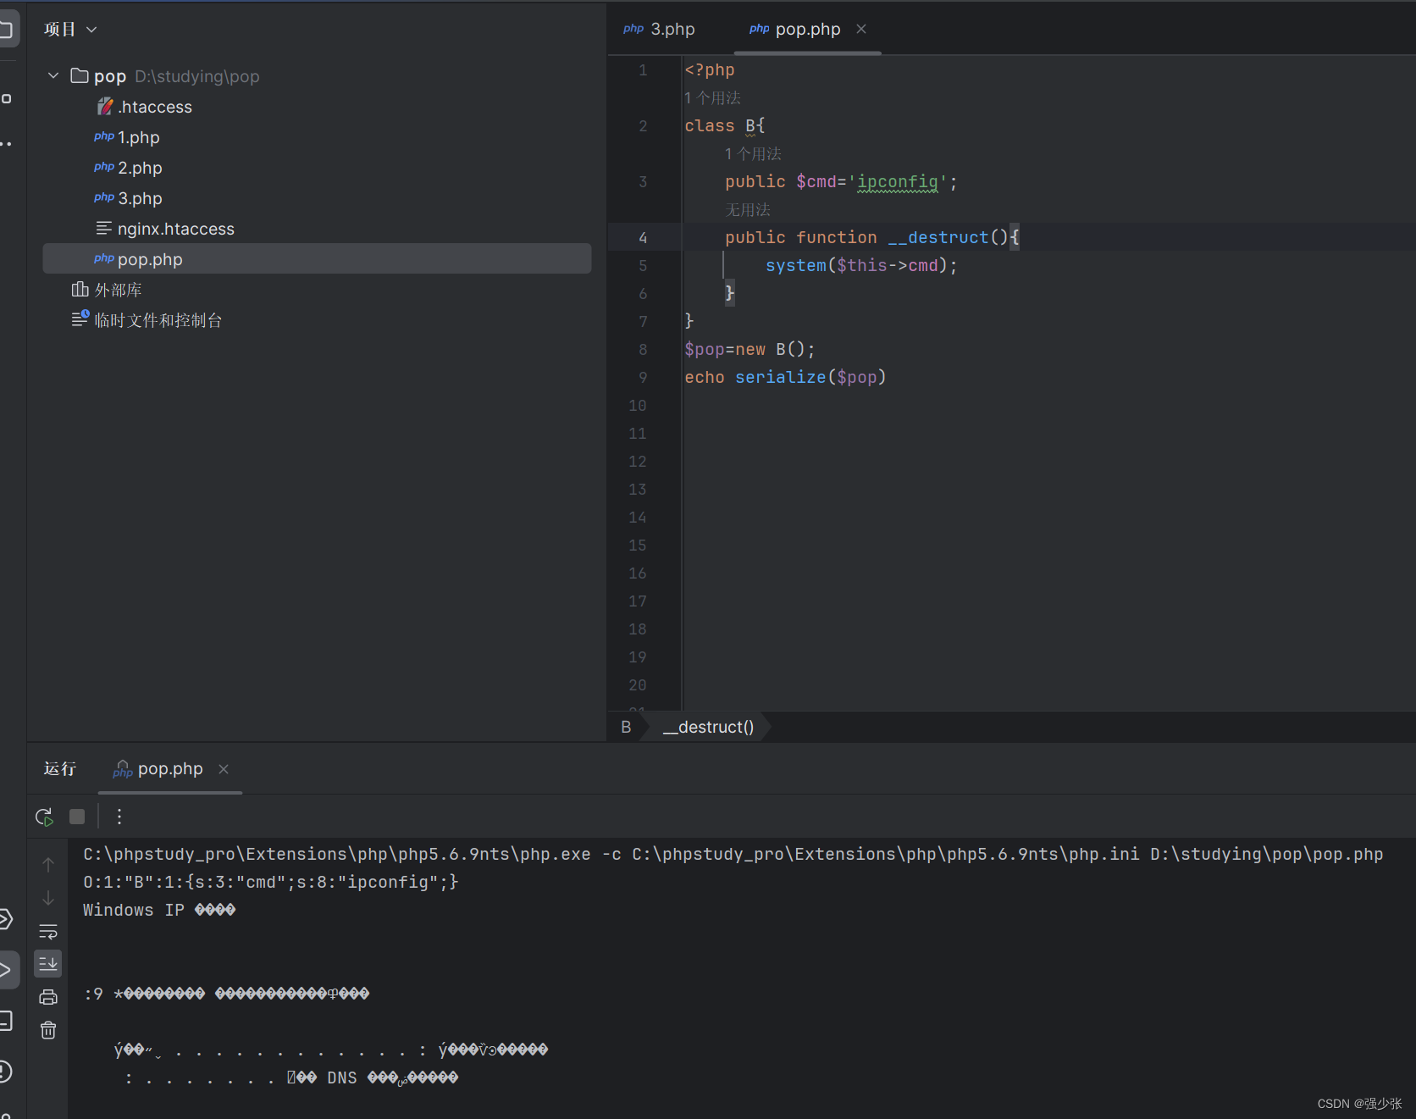Stop the running process
Screen dimensions: 1416x1119
coord(77,817)
